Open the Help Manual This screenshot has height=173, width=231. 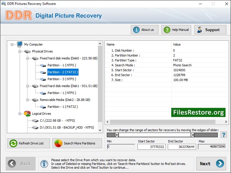[x=176, y=29]
